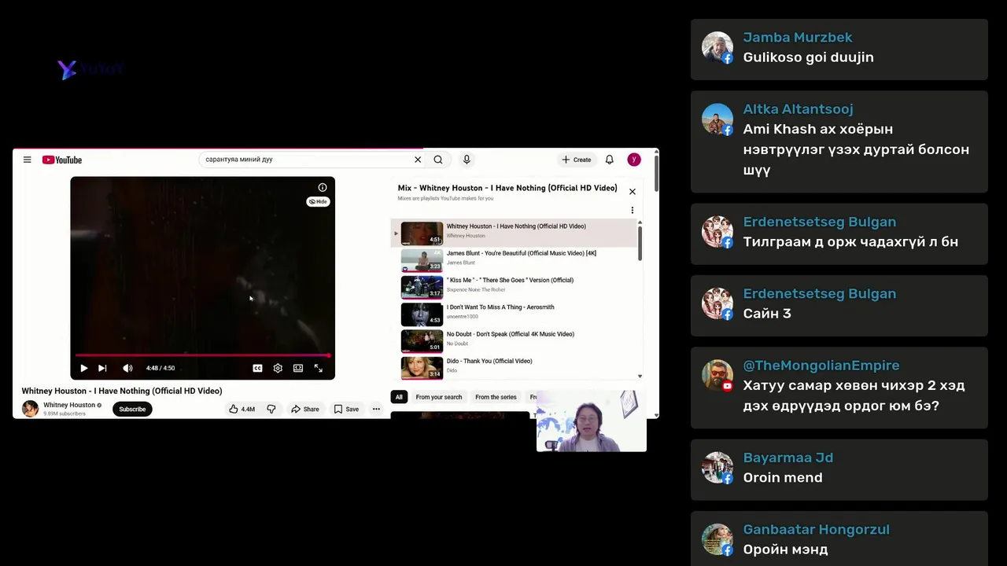1007x566 pixels.
Task: Open more actions under the video
Action: click(x=376, y=409)
